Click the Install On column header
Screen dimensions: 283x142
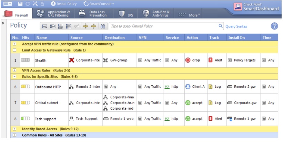[243, 37]
